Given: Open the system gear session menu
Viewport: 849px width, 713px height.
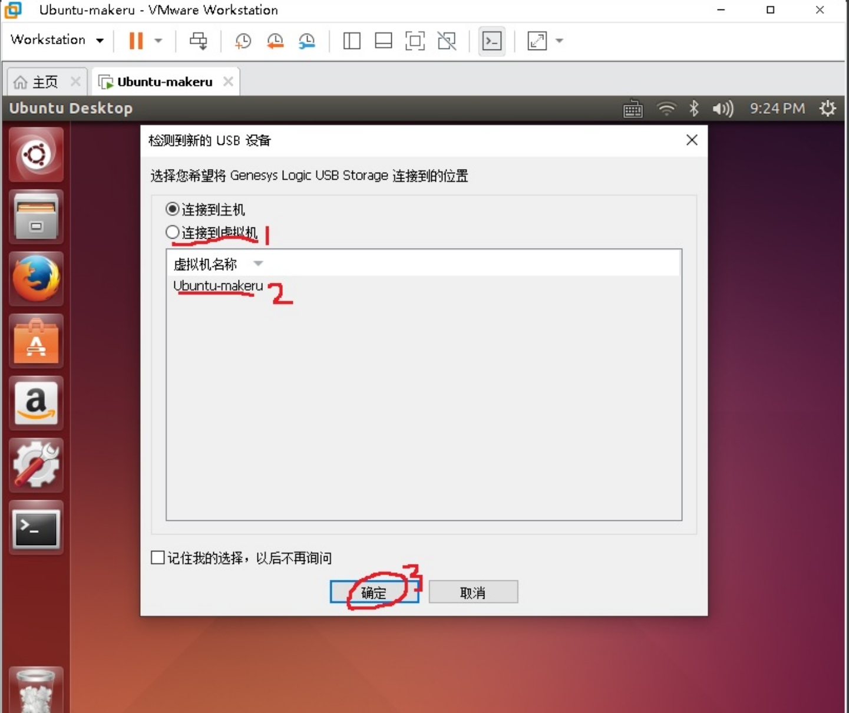Looking at the screenshot, I should (828, 108).
